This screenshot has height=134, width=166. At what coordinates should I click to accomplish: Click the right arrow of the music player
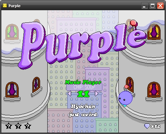(x=97, y=94)
